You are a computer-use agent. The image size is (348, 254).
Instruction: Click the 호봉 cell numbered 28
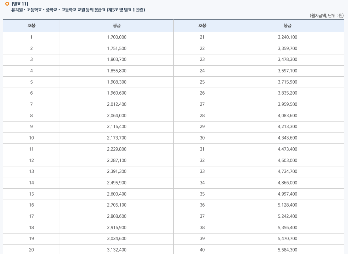point(202,116)
